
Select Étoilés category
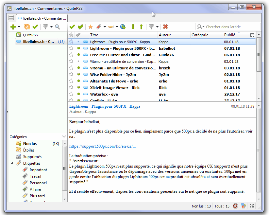[29, 150]
